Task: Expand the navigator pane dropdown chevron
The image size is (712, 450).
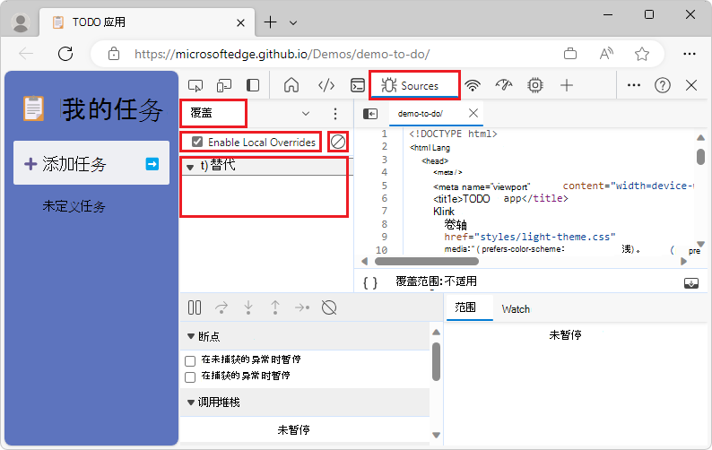Action: tap(306, 114)
